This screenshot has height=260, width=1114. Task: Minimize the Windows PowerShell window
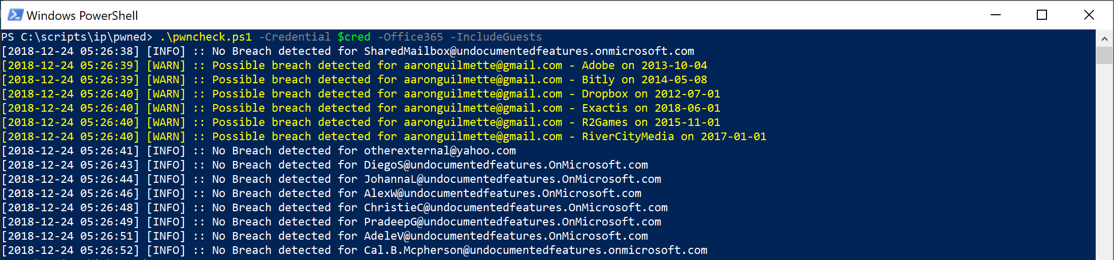996,15
